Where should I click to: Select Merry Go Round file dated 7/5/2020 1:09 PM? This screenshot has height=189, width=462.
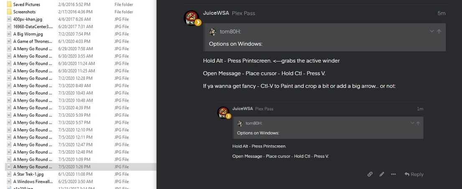pos(33,159)
